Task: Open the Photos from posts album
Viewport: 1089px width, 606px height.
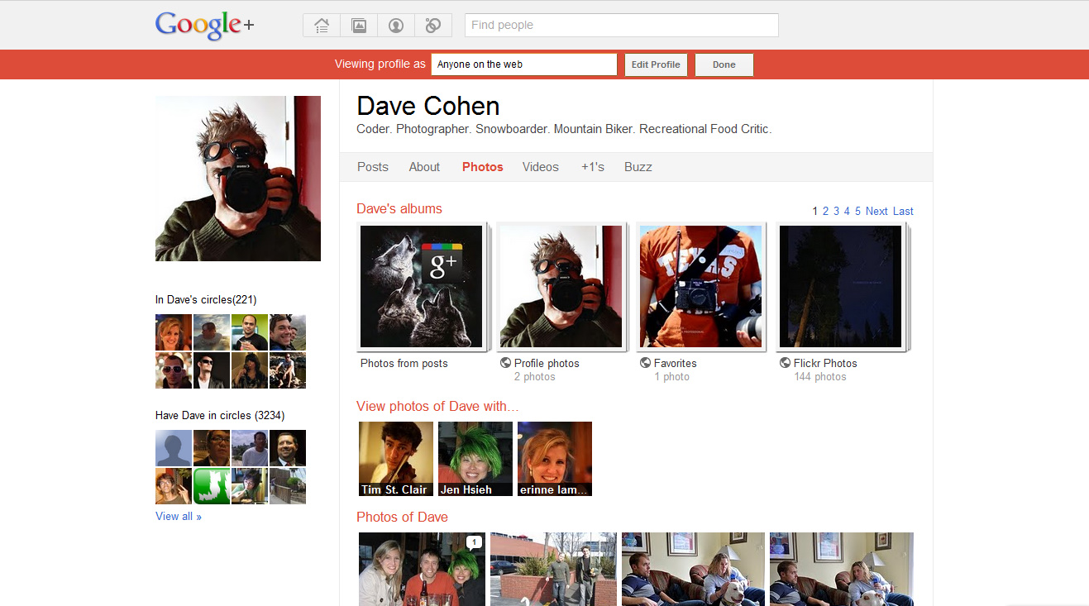Action: [x=422, y=287]
